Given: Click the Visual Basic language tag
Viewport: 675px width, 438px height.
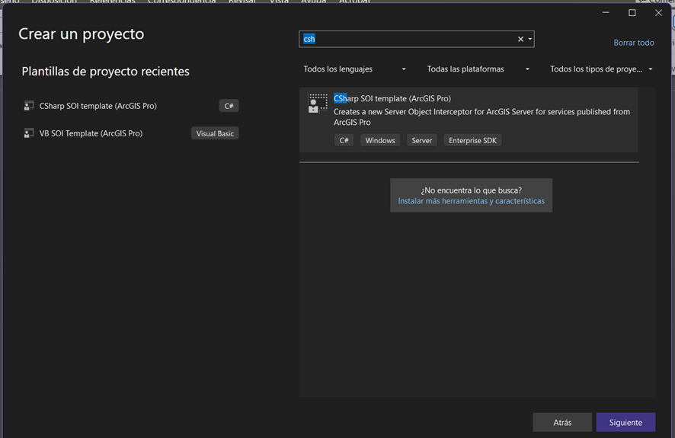Looking at the screenshot, I should pyautogui.click(x=215, y=133).
